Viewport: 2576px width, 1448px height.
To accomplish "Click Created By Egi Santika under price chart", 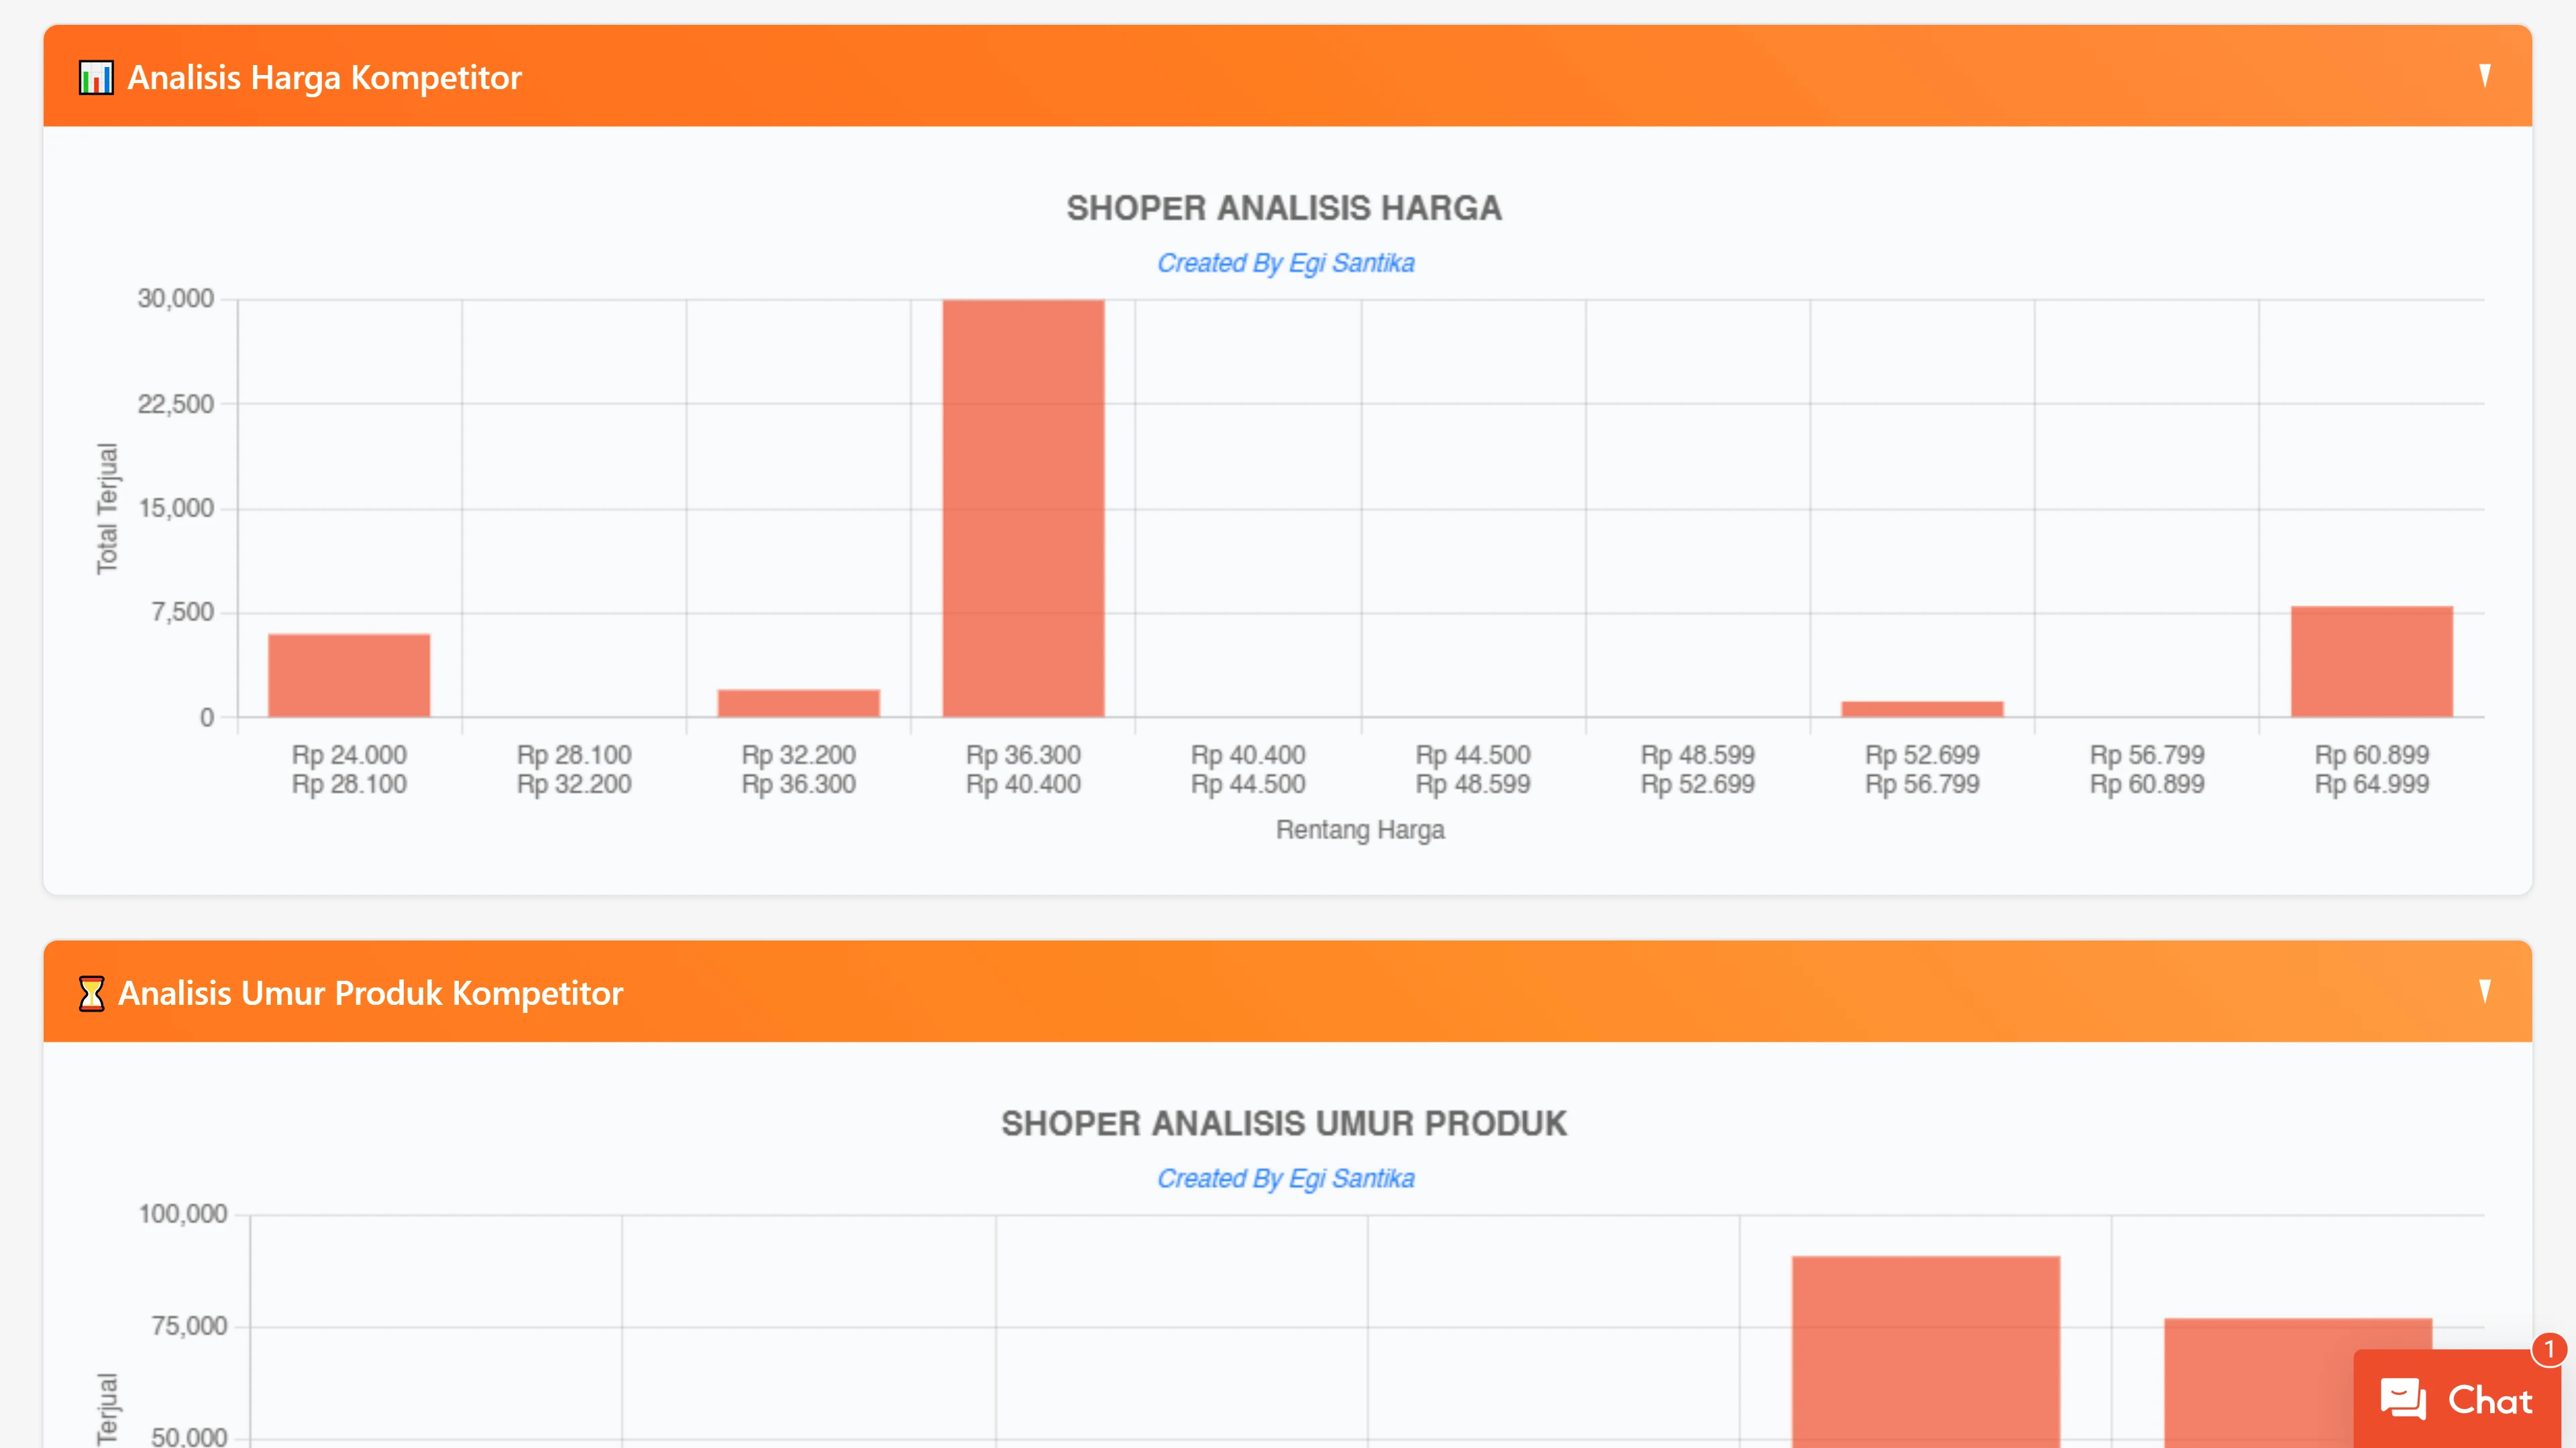I will point(1285,263).
